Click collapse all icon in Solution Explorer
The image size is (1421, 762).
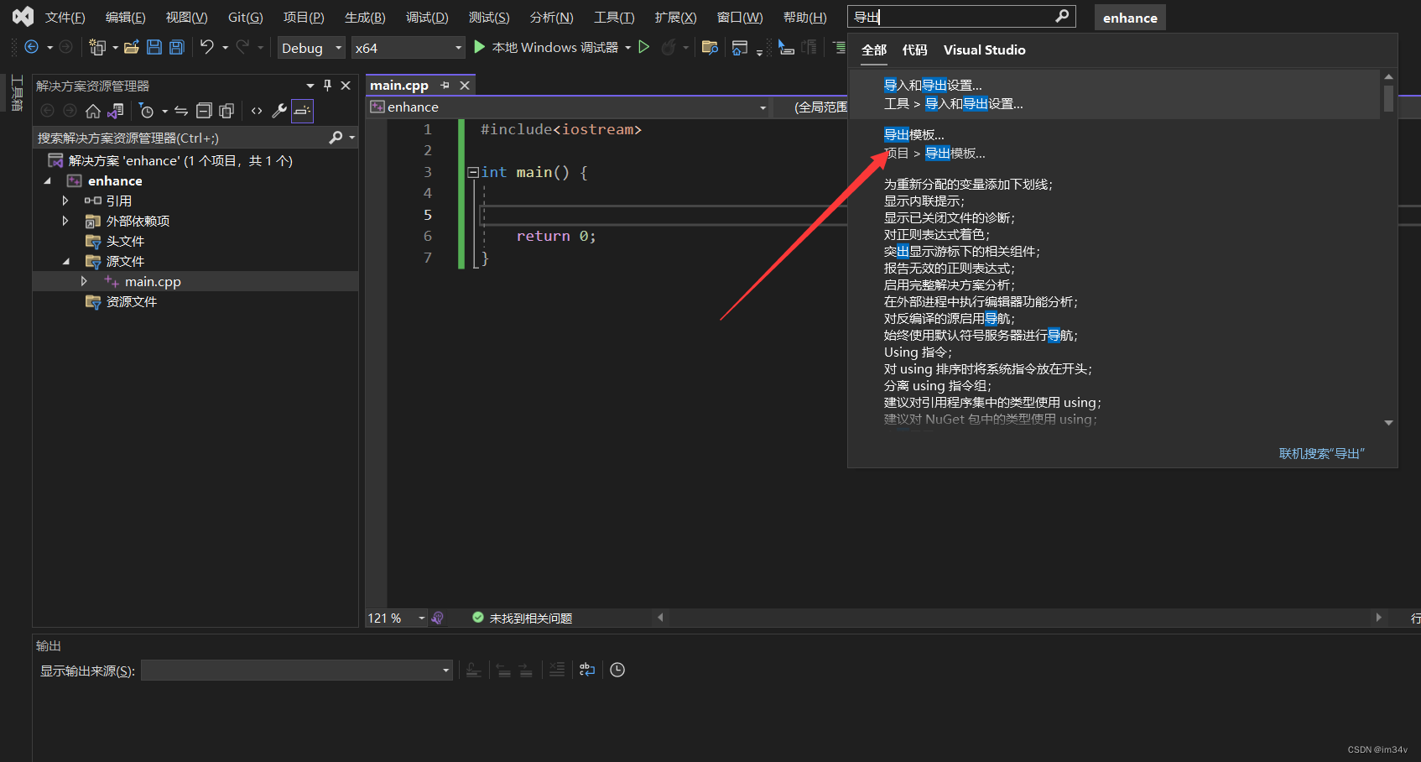pos(204,111)
